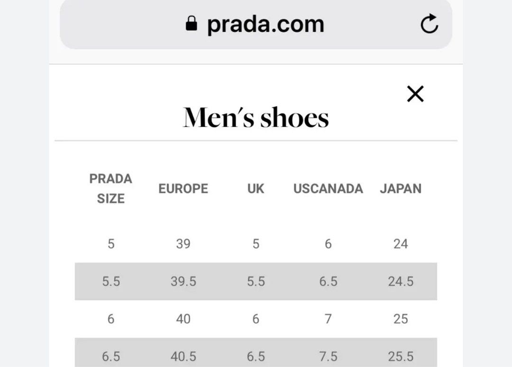Select the EUROPE column header
512x367 pixels.
[183, 189]
